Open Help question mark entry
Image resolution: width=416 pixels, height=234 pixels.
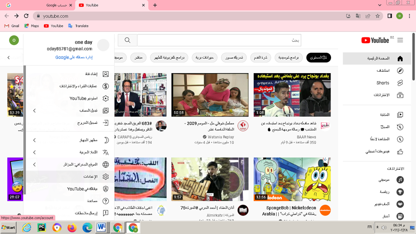point(70,201)
